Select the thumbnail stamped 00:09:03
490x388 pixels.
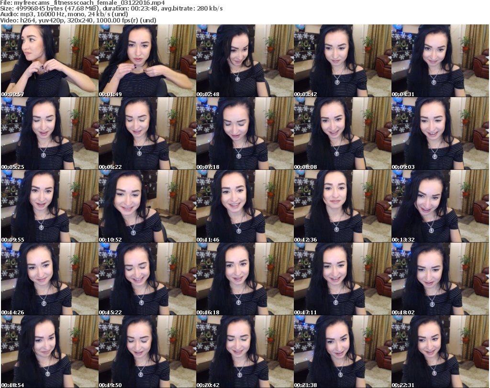point(440,133)
